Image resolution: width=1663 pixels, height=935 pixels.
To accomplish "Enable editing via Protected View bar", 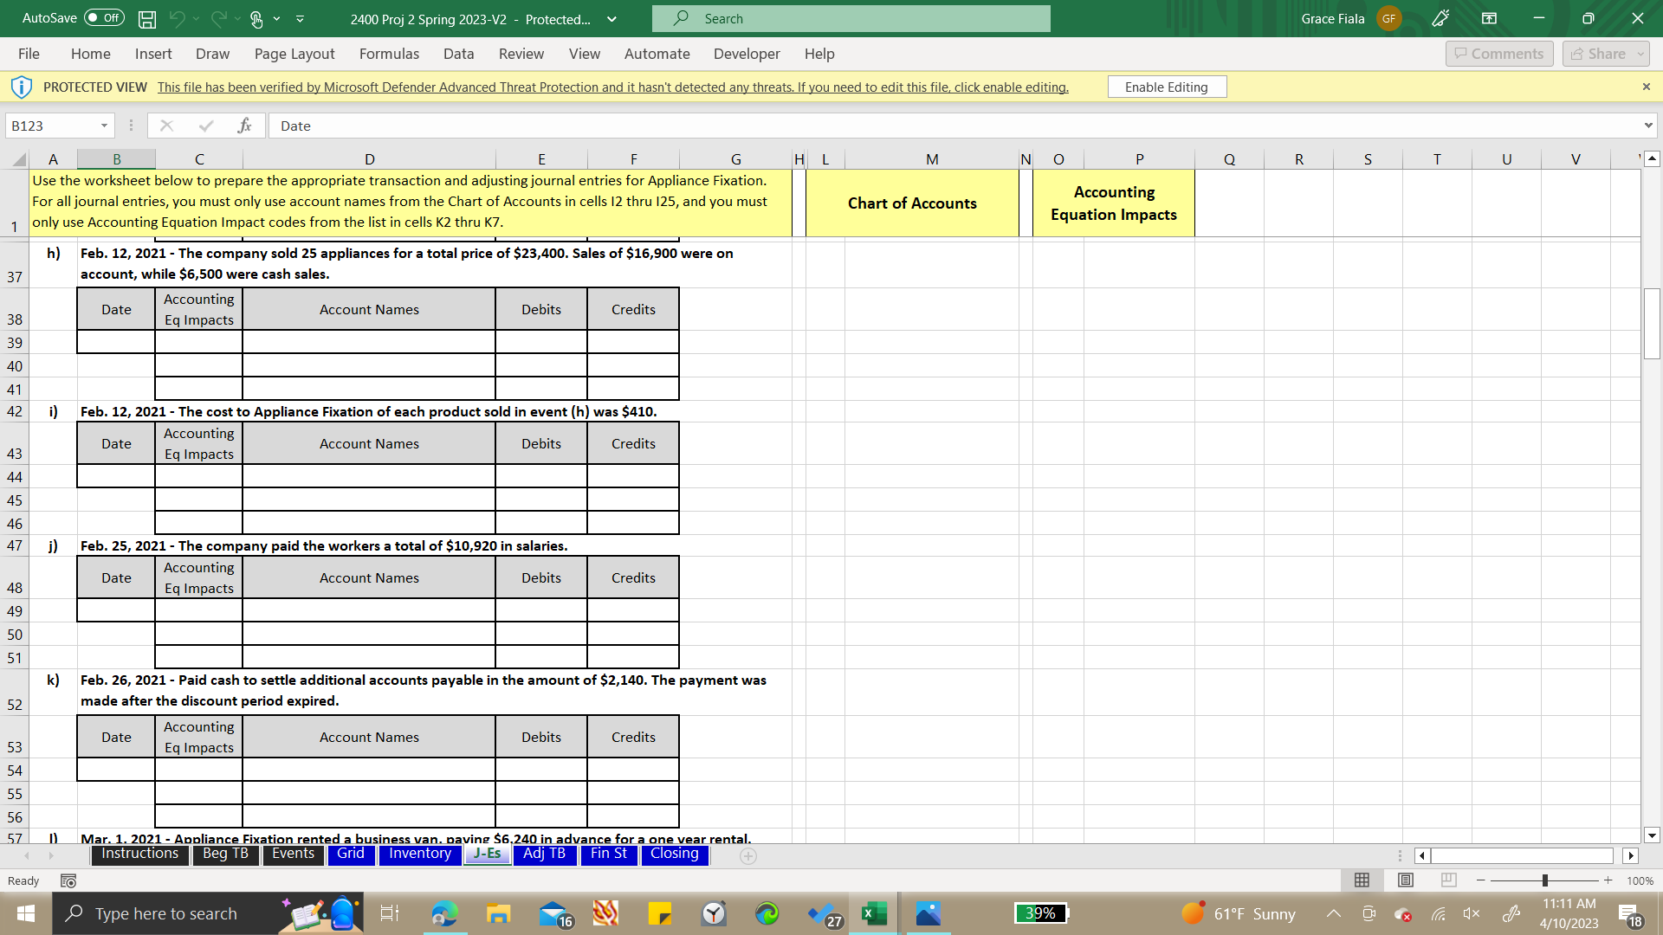I will coord(1164,87).
